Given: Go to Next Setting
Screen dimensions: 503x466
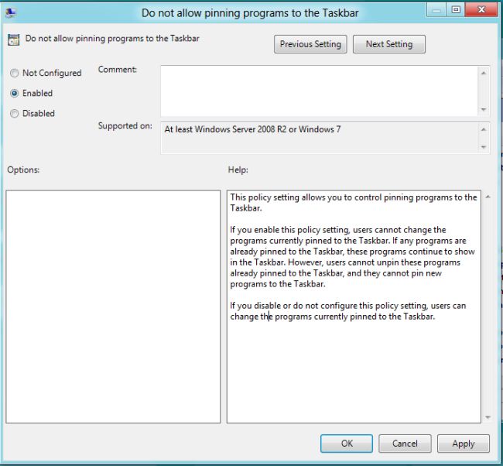Looking at the screenshot, I should click(388, 44).
